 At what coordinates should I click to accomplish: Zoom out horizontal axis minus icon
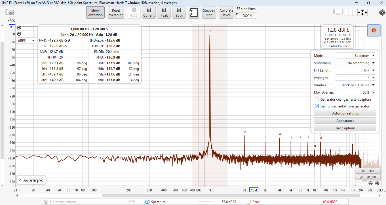(x=370, y=183)
